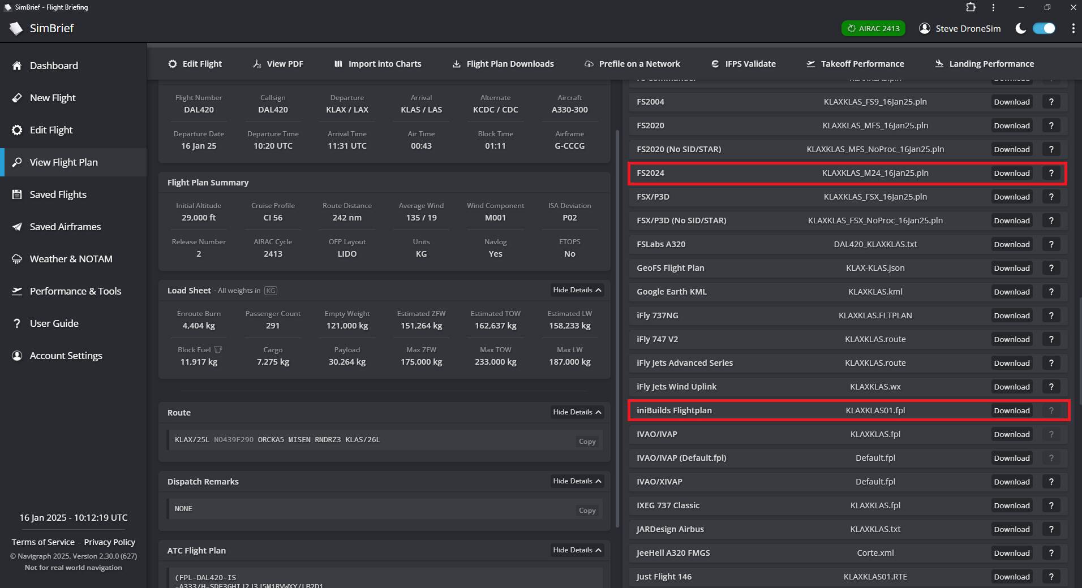Open help for iFly Jets Wind Uplink
This screenshot has height=588, width=1082.
click(x=1051, y=387)
